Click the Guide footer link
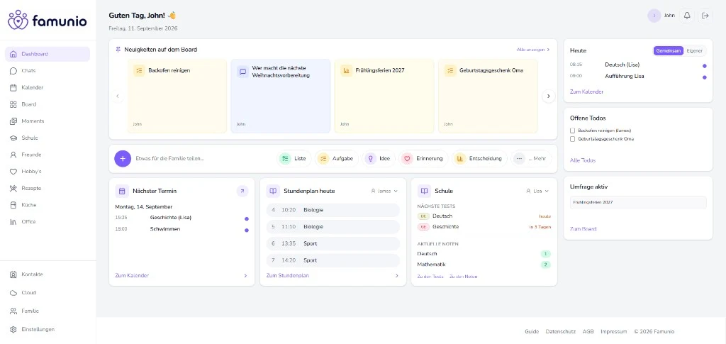The width and height of the screenshot is (726, 344). 532,331
